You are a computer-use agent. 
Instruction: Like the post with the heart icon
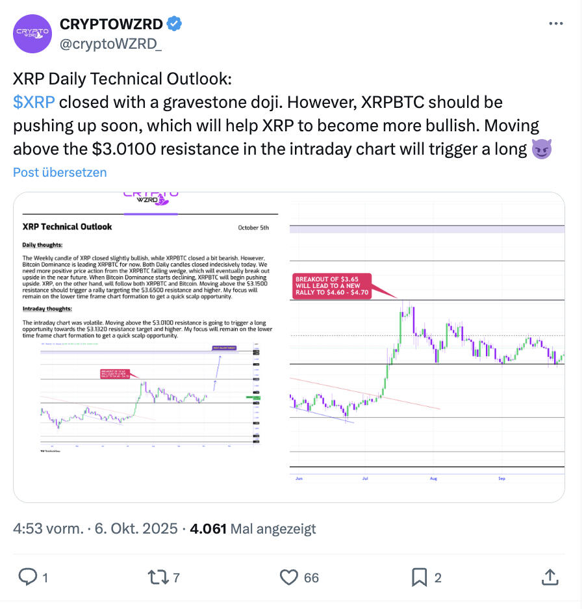click(288, 577)
